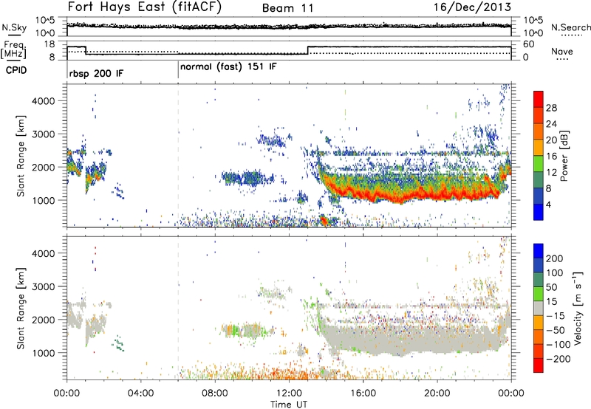
Task: Click the '60' tick on Nave axis
Action: 529,44
